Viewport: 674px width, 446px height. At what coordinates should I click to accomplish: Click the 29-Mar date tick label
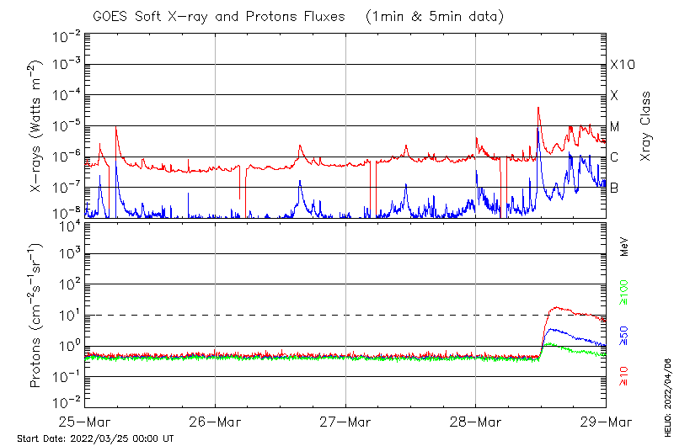tap(605, 421)
